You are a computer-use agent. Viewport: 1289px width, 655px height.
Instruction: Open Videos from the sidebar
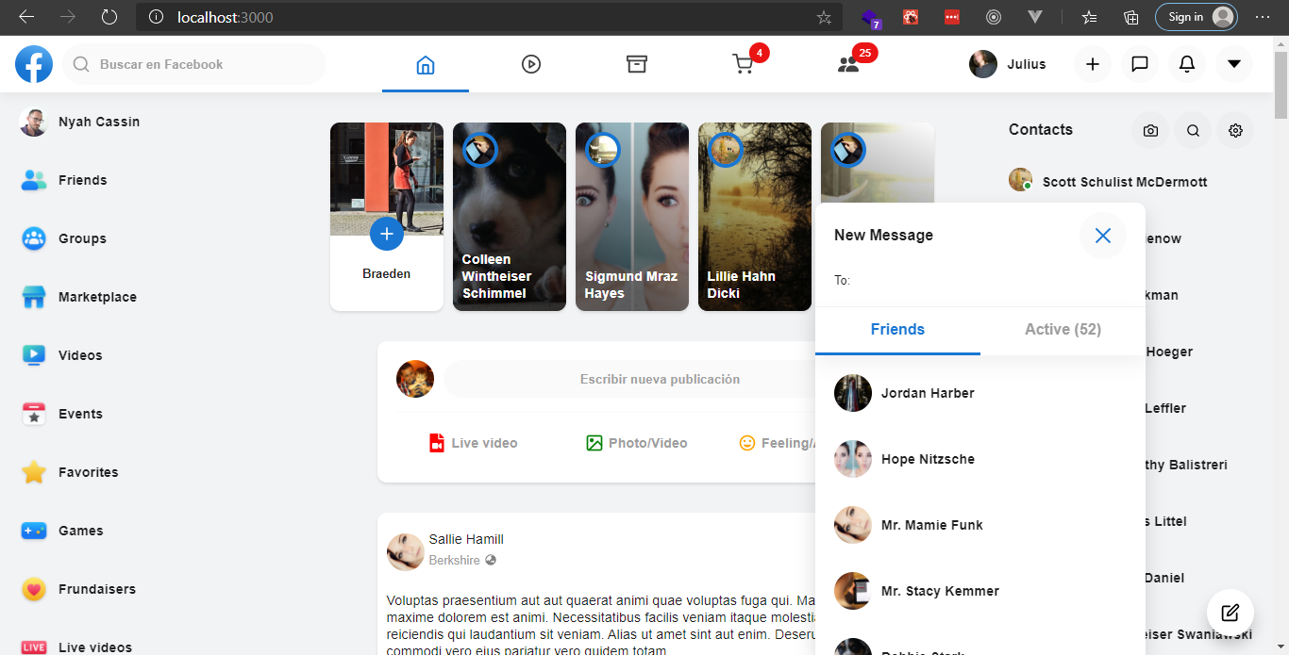point(62,355)
